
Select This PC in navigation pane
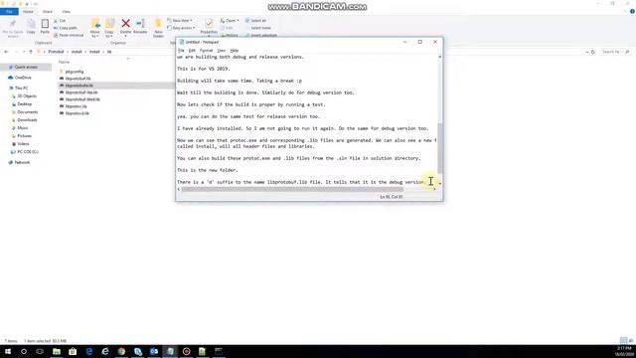[x=21, y=89]
